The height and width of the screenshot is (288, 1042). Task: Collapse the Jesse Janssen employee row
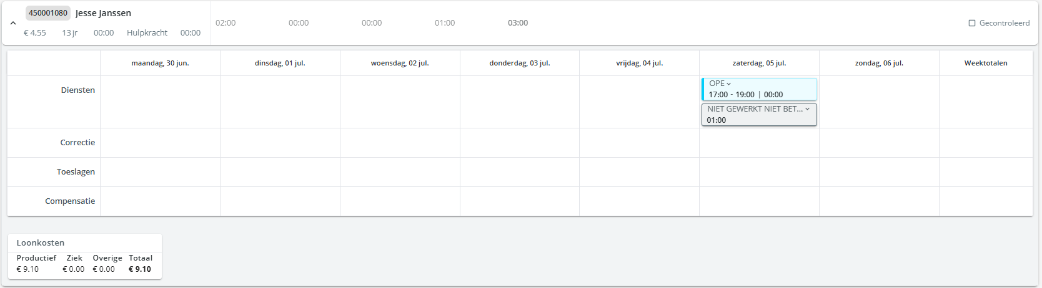[13, 23]
